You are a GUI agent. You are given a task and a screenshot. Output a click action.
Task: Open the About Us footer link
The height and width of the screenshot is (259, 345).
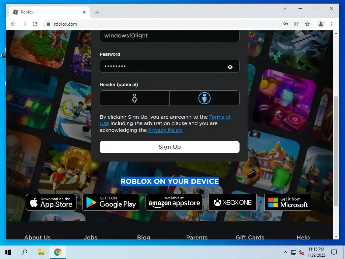coord(37,237)
